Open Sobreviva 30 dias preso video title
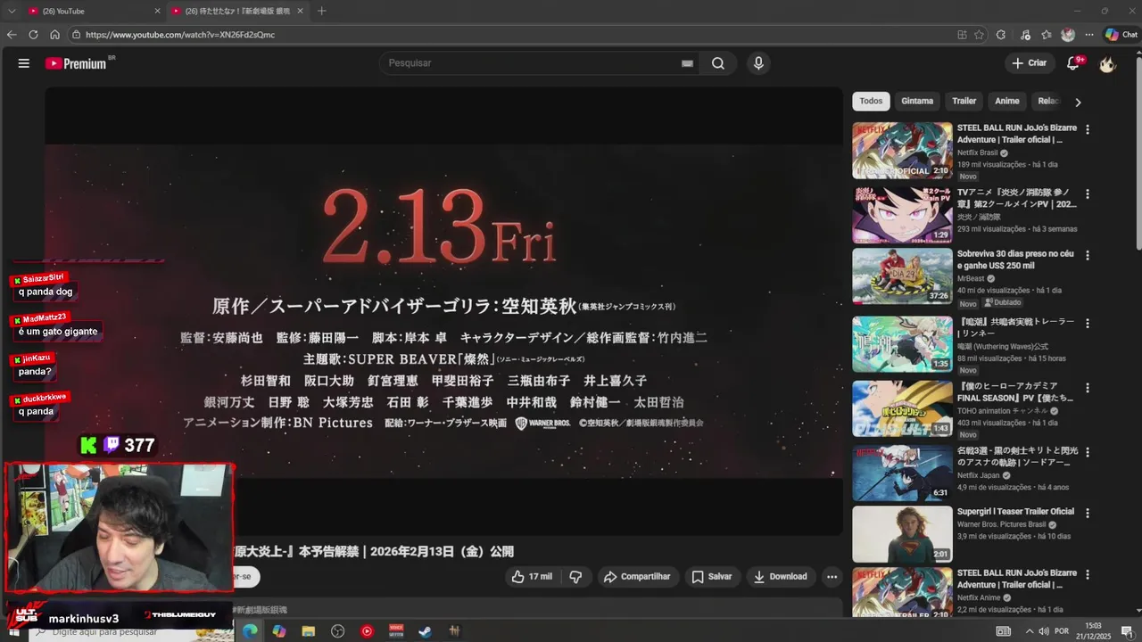The image size is (1142, 642). tap(1015, 259)
